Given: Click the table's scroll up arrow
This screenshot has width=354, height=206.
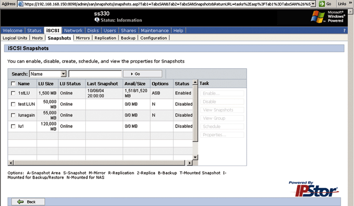Looking at the screenshot, I should point(195,83).
